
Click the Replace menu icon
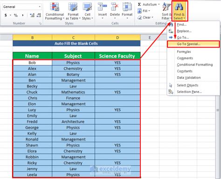click(171, 31)
